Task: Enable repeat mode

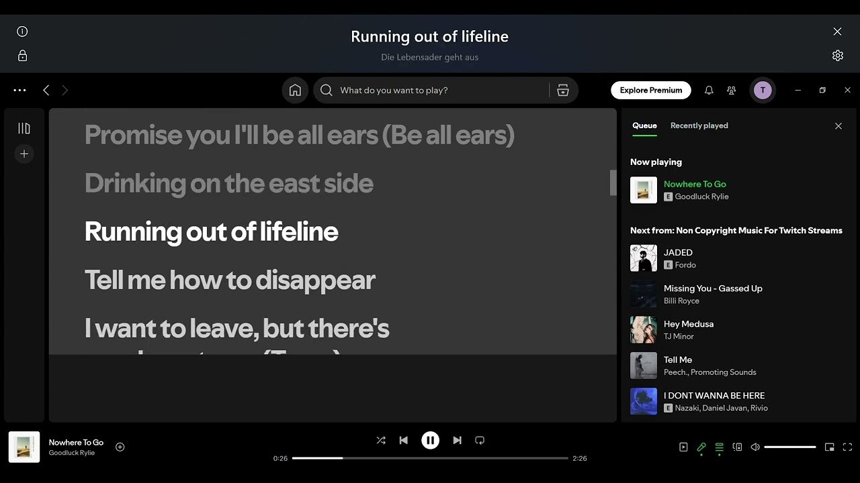Action: click(x=480, y=440)
